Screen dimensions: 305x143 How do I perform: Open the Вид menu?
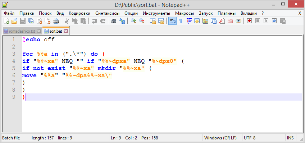60,13
